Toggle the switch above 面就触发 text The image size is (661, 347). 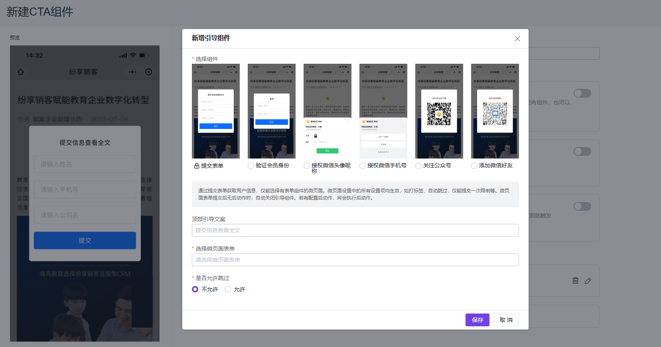tap(582, 206)
